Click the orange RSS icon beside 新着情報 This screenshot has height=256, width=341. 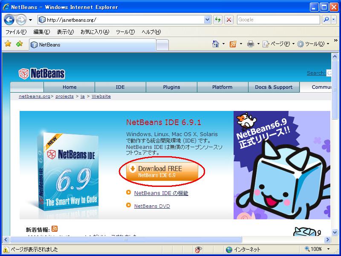click(55, 229)
